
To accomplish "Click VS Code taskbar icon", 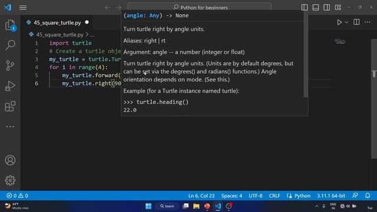I will pyautogui.click(x=218, y=206).
